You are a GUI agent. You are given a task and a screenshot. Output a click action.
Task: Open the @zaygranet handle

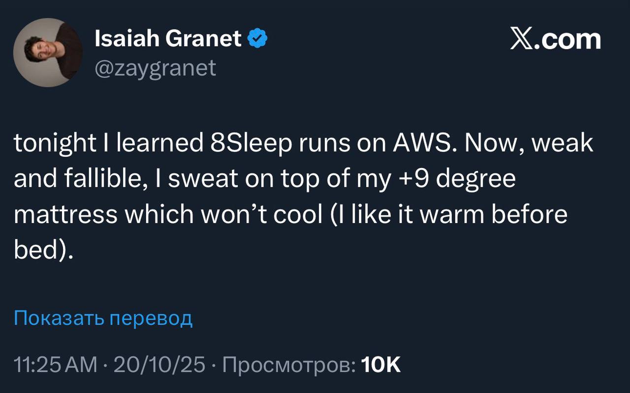(x=155, y=68)
